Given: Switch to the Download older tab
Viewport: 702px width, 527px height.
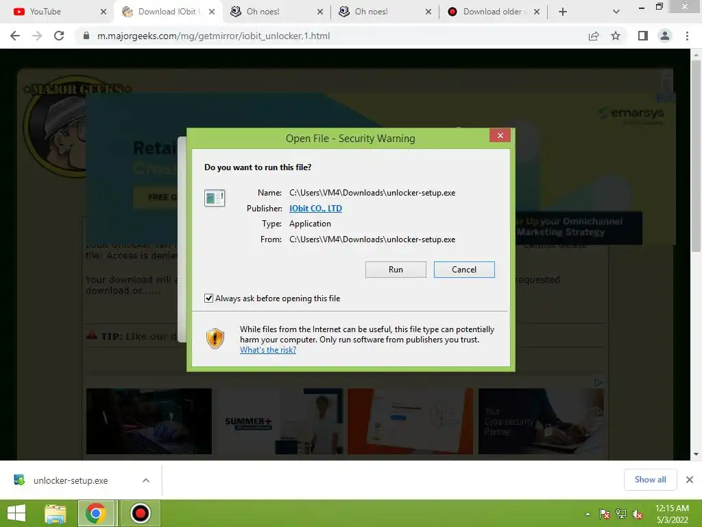Looking at the screenshot, I should click(x=492, y=12).
